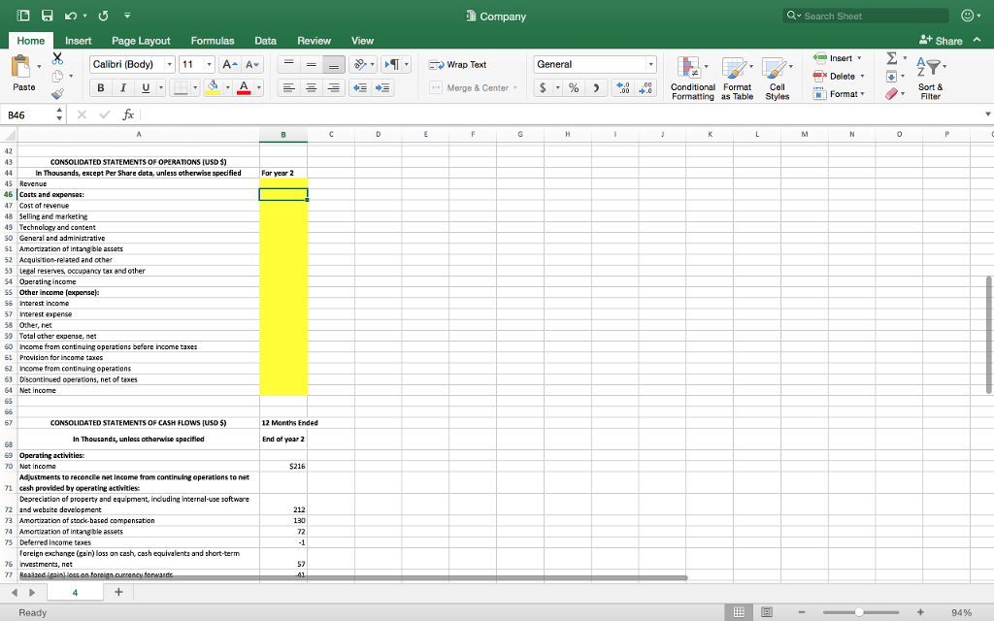Open the Insert ribbon tab

tap(78, 41)
